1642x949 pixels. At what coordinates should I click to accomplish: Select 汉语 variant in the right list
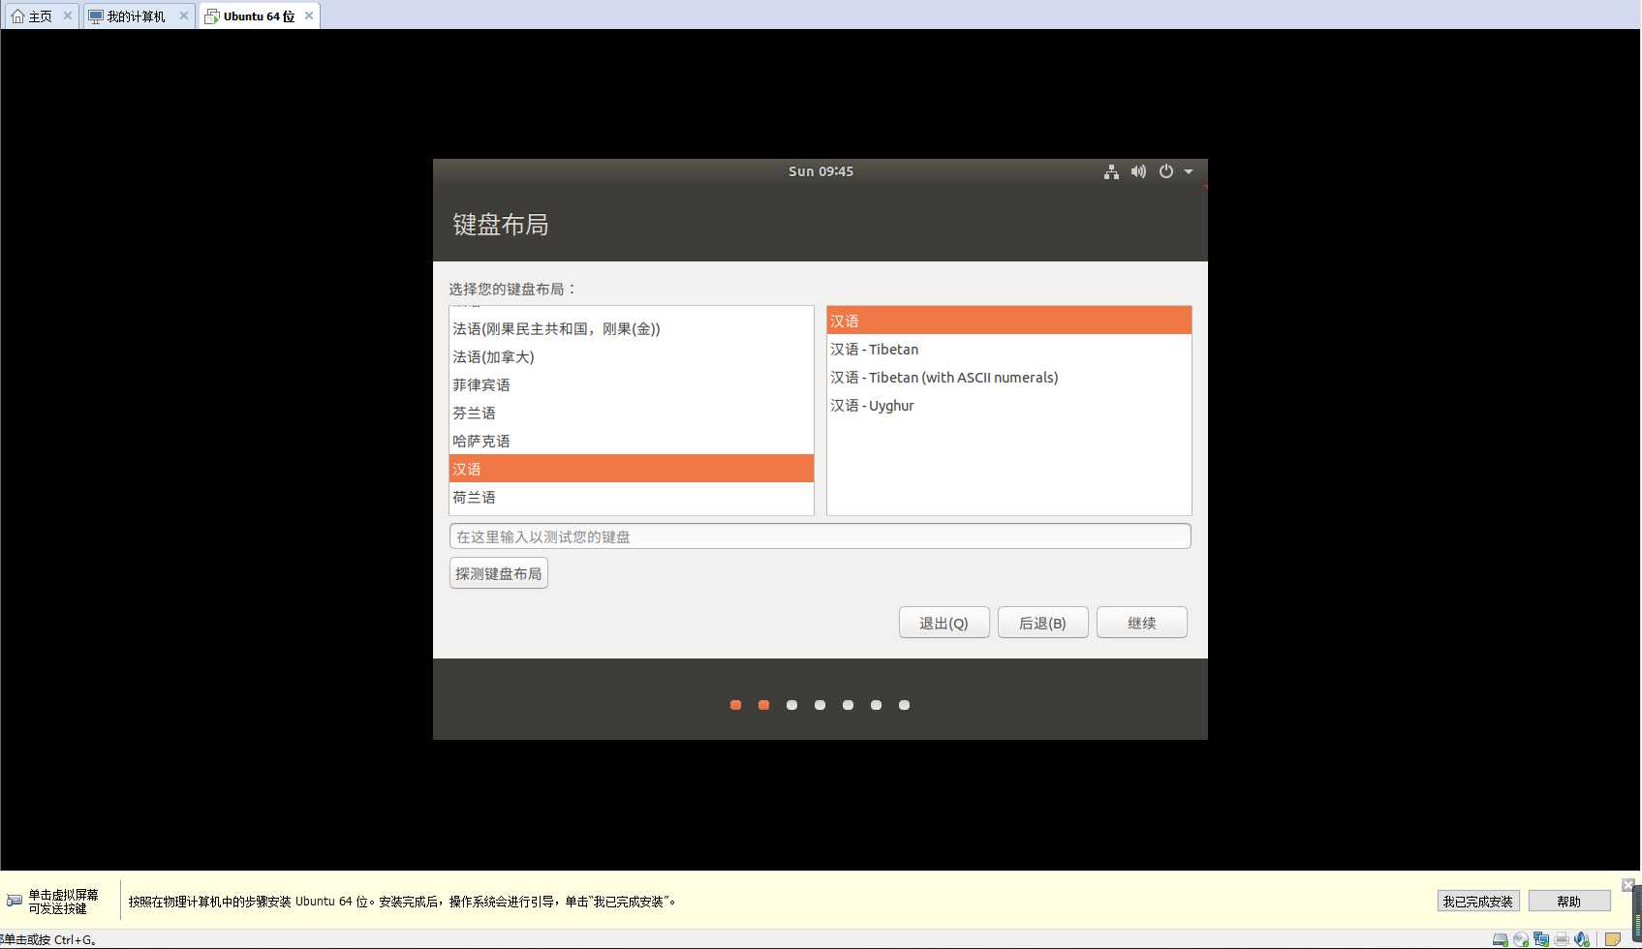[x=1008, y=321]
